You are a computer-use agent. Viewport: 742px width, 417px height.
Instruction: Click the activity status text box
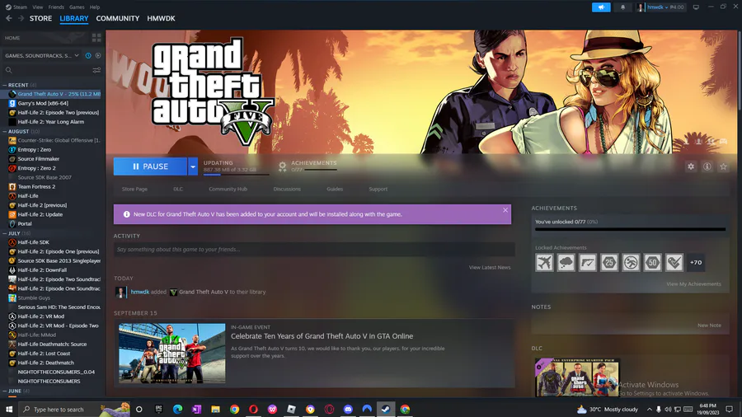point(314,249)
